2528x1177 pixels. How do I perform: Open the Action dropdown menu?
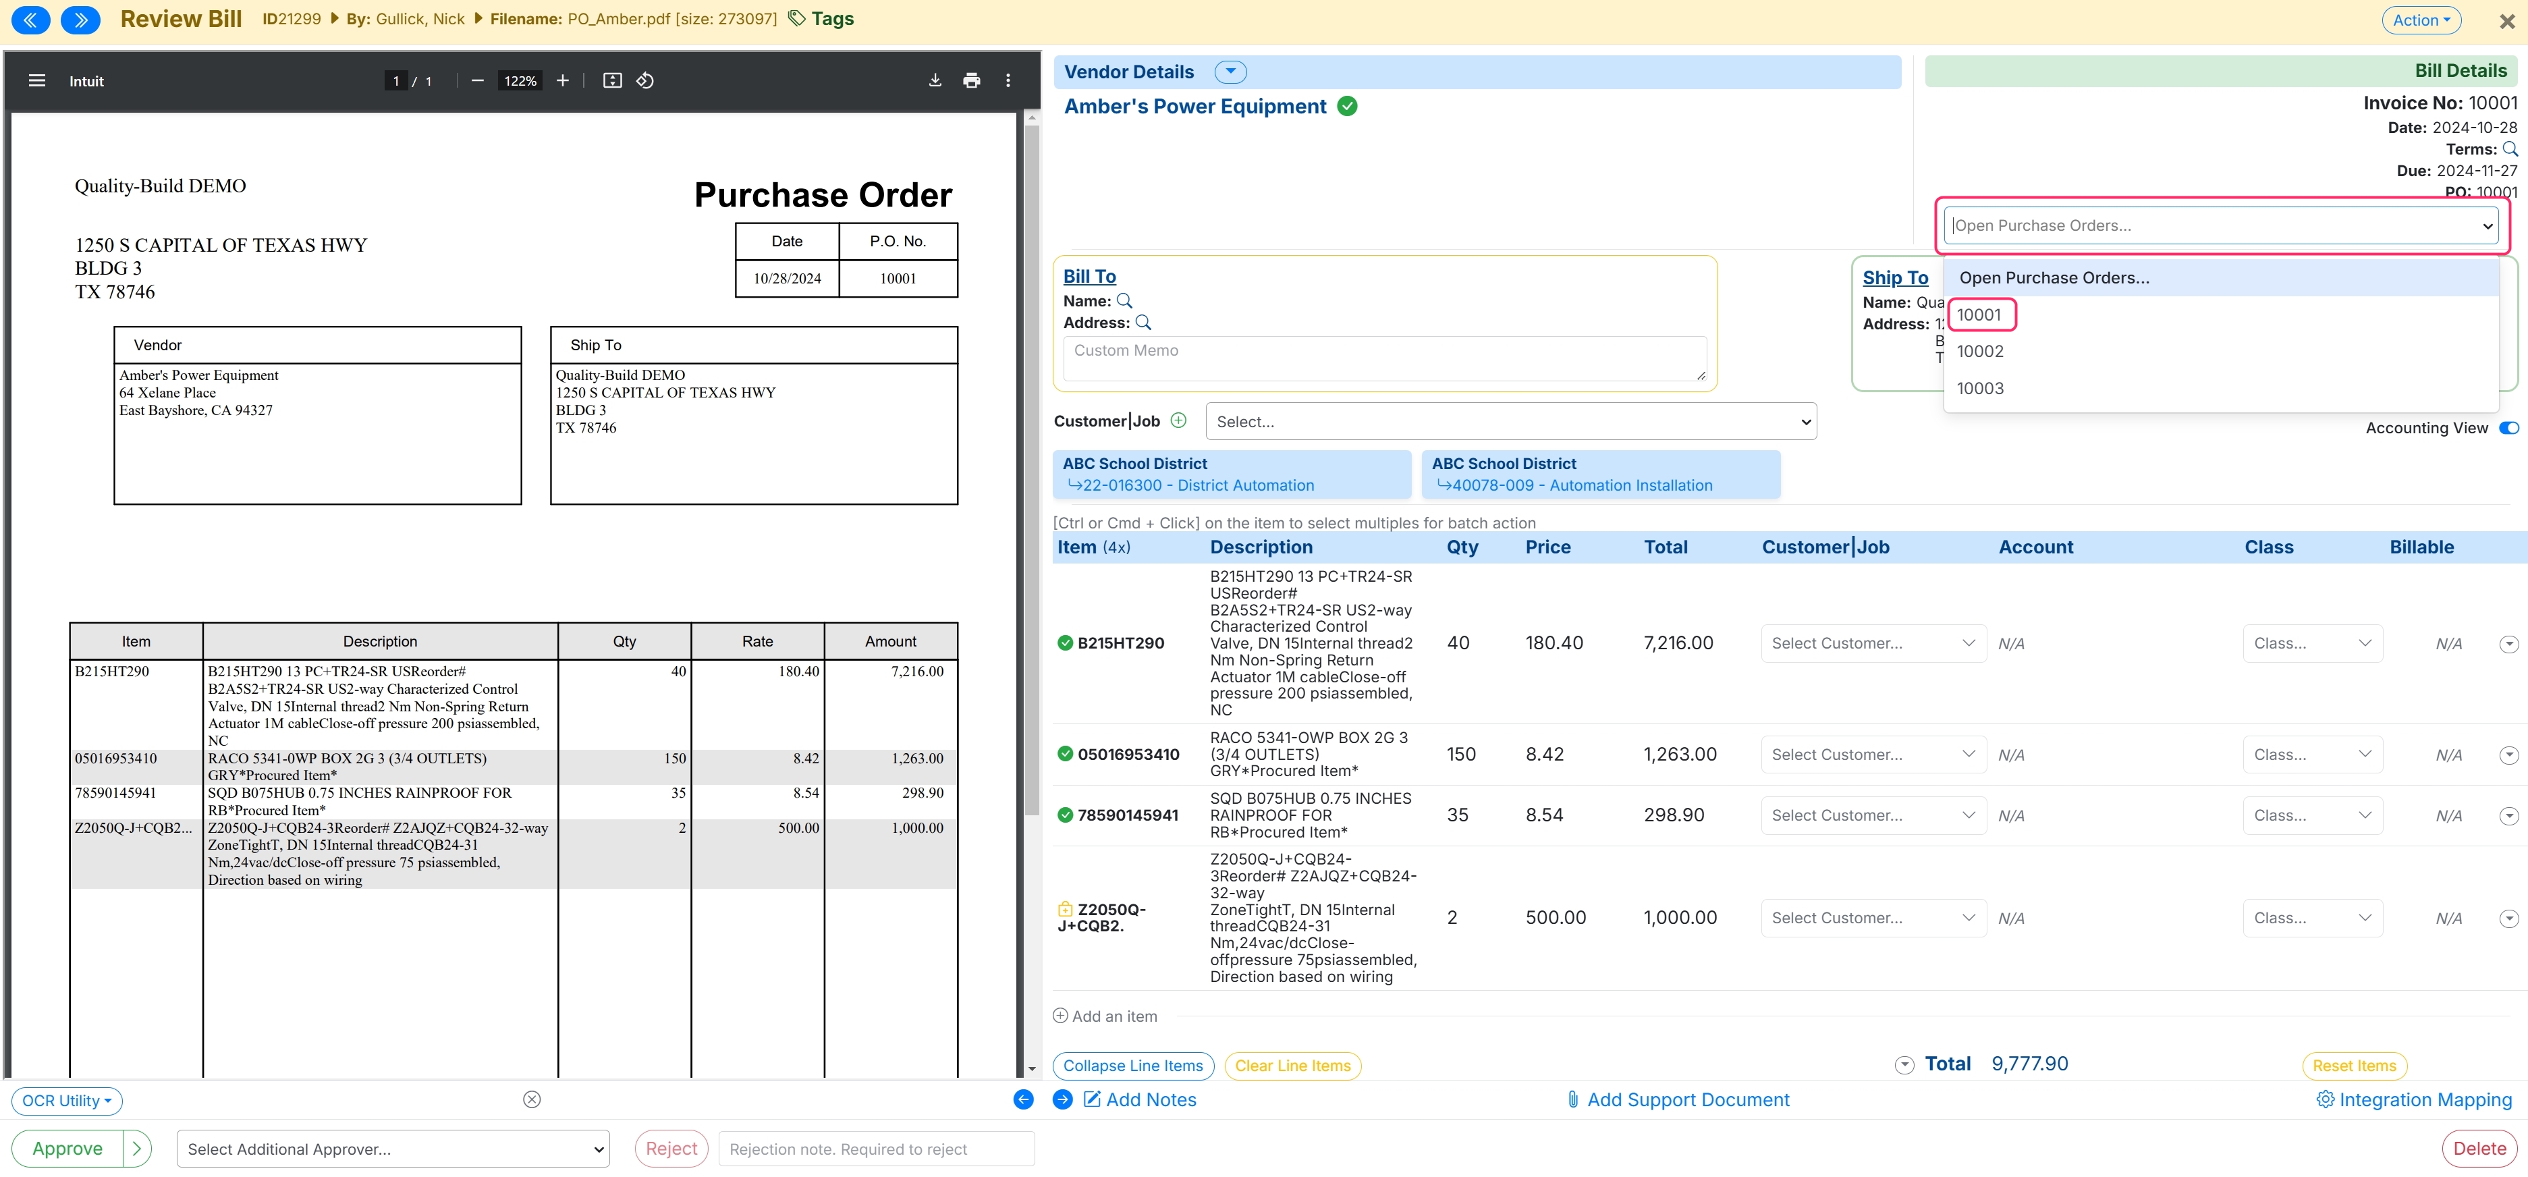(2421, 20)
